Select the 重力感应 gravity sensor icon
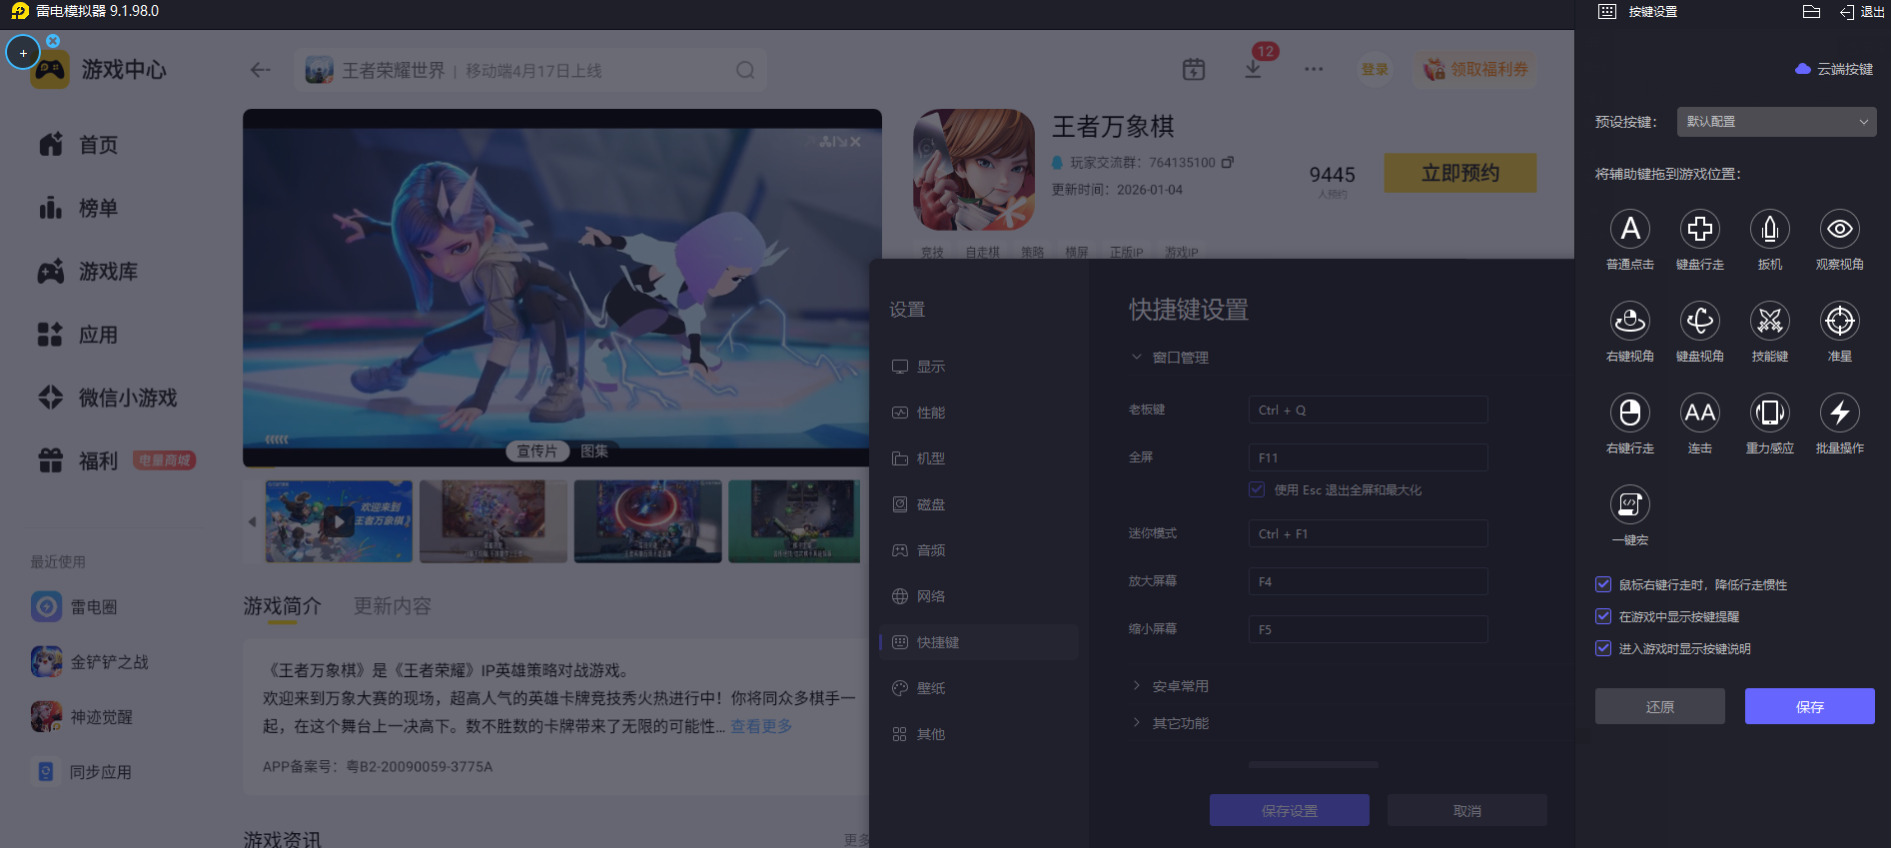1891x848 pixels. (1770, 413)
